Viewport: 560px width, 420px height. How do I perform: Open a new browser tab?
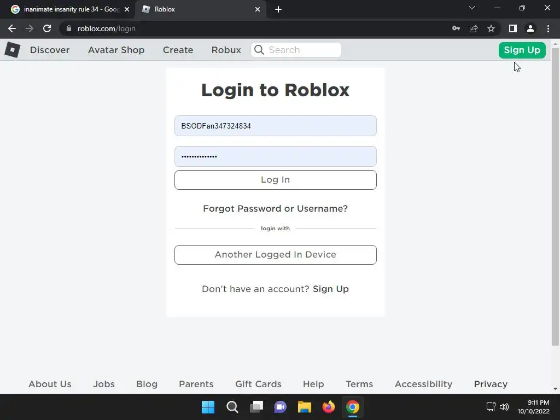[278, 10]
